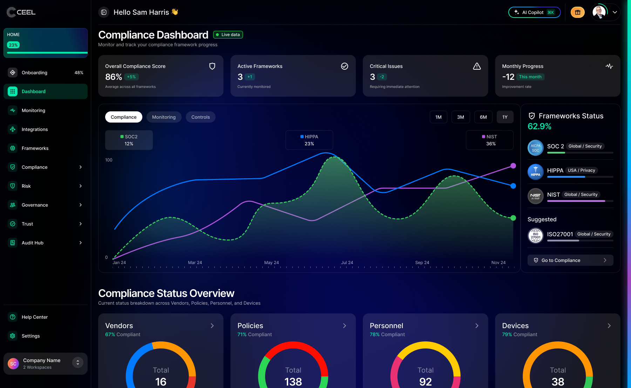Expand the Audit Hub submenu chevron
This screenshot has width=631, height=388.
(x=81, y=243)
